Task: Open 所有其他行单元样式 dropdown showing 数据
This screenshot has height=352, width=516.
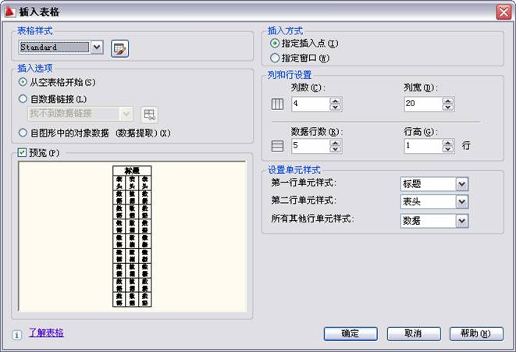Action: pos(461,221)
